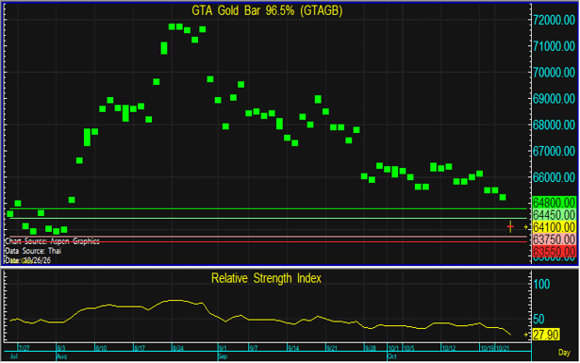Viewport: 580px width, 363px height.
Task: Click the 8/24 date label
Action: (178, 348)
